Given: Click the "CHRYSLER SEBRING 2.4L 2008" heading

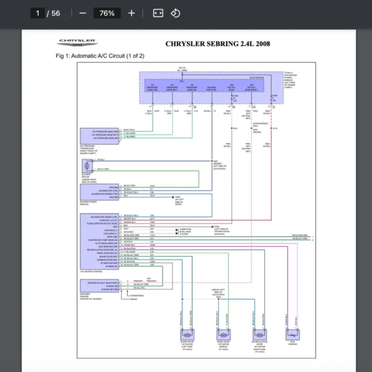Looking at the screenshot, I should point(217,43).
